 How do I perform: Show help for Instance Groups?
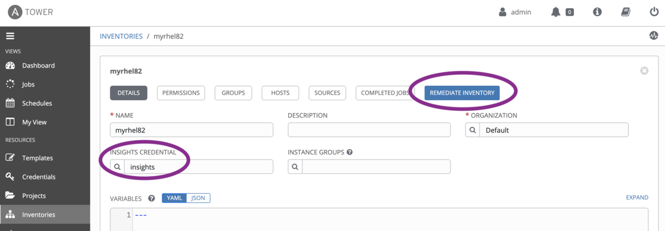[x=350, y=152]
